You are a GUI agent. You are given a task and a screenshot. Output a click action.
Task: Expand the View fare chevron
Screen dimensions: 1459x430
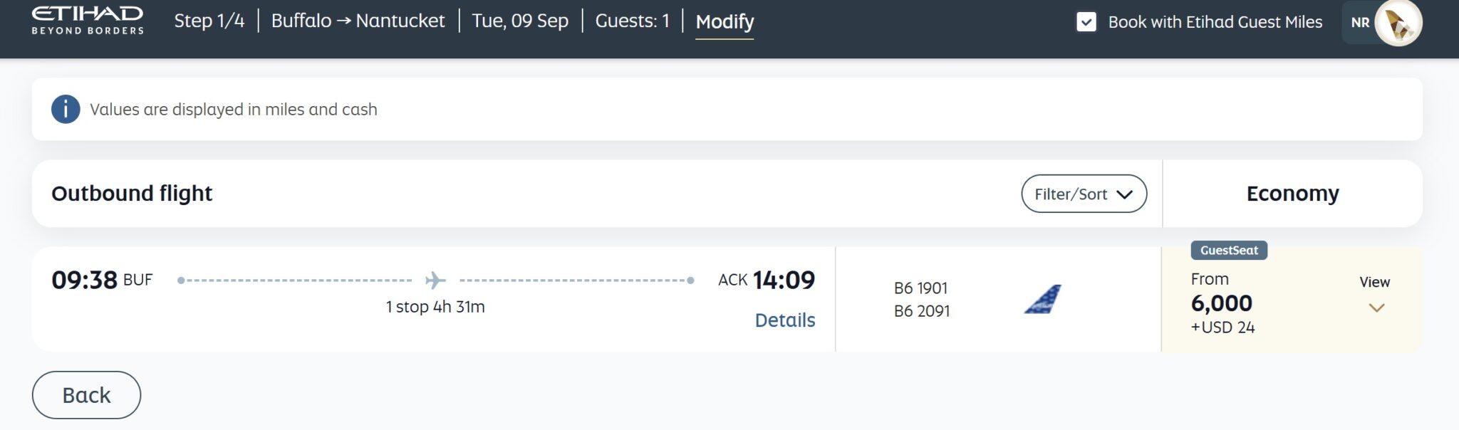(x=1376, y=308)
